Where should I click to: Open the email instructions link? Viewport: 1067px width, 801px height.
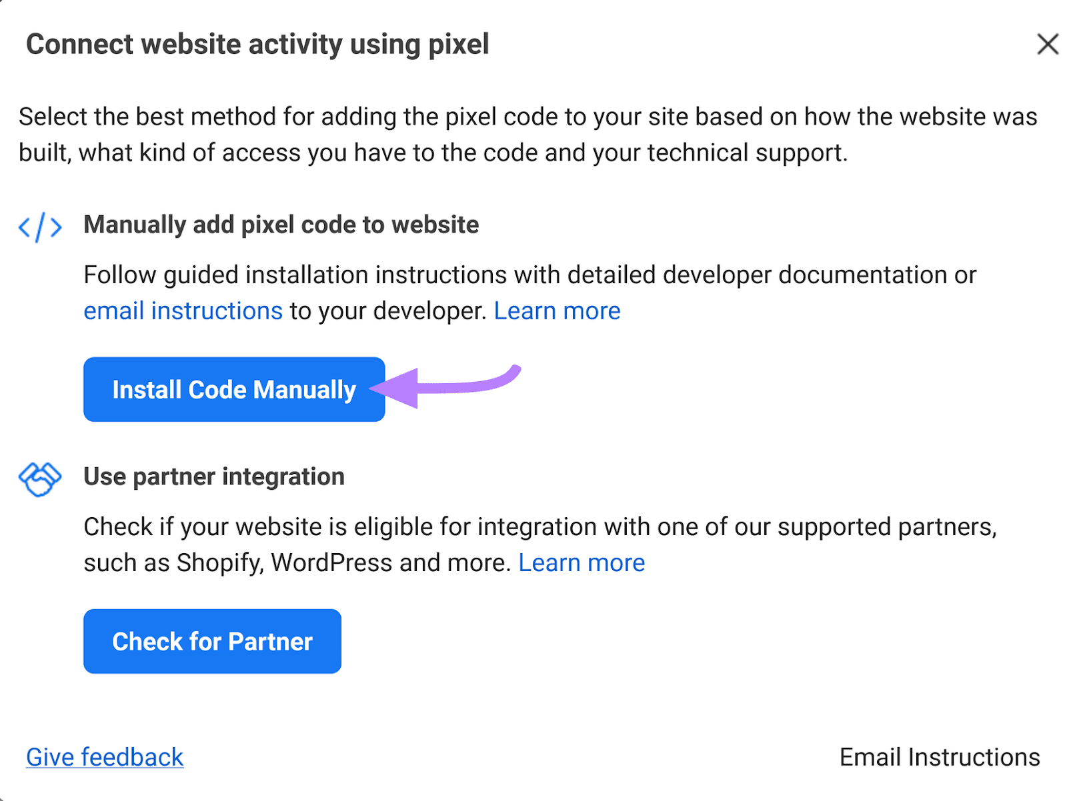[182, 310]
